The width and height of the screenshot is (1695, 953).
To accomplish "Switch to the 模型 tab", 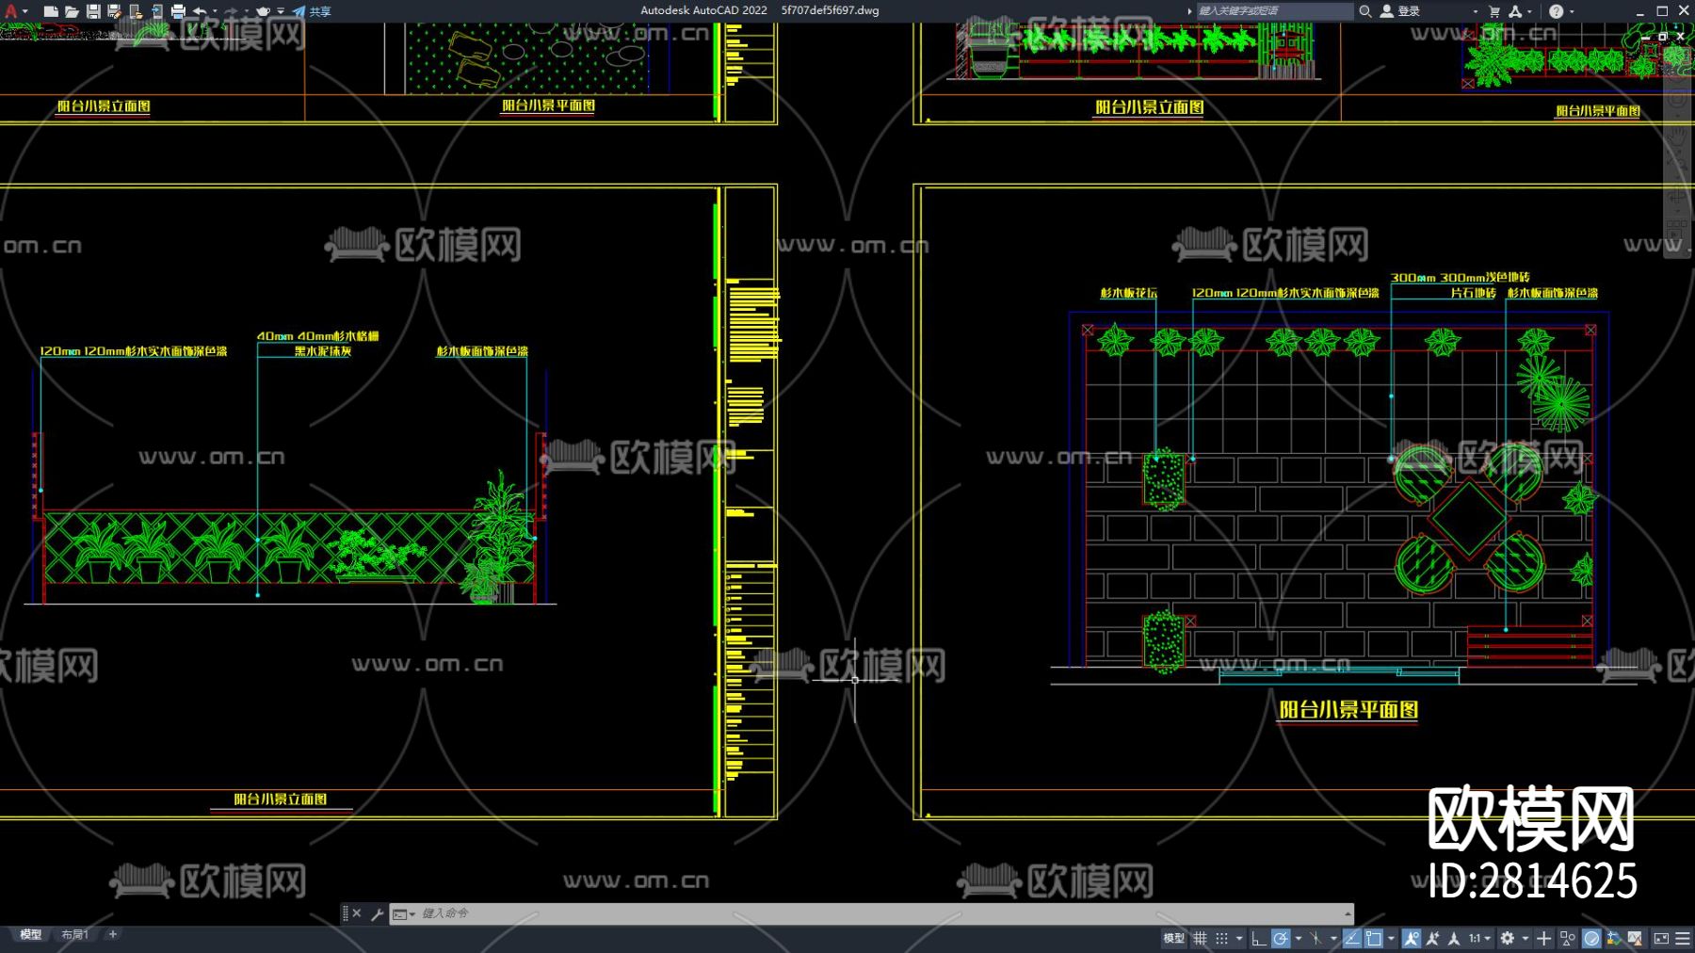I will [x=31, y=934].
